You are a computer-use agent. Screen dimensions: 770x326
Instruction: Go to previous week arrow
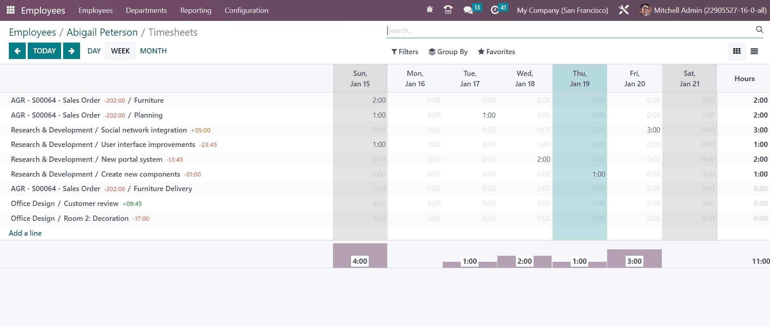click(17, 51)
